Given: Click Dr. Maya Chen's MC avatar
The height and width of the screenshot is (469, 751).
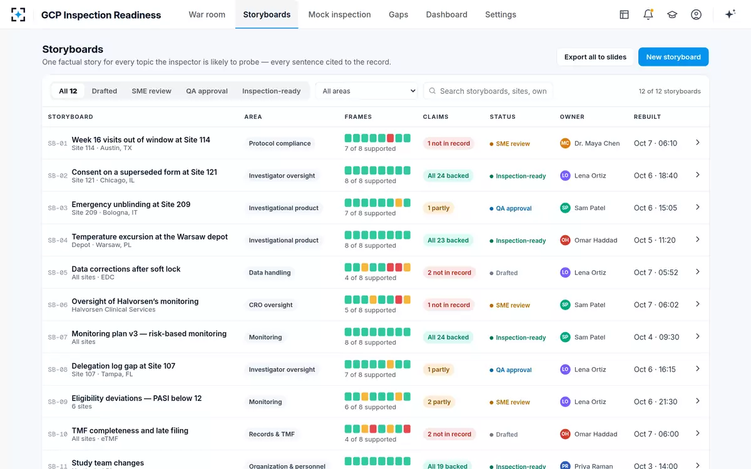Looking at the screenshot, I should point(565,143).
